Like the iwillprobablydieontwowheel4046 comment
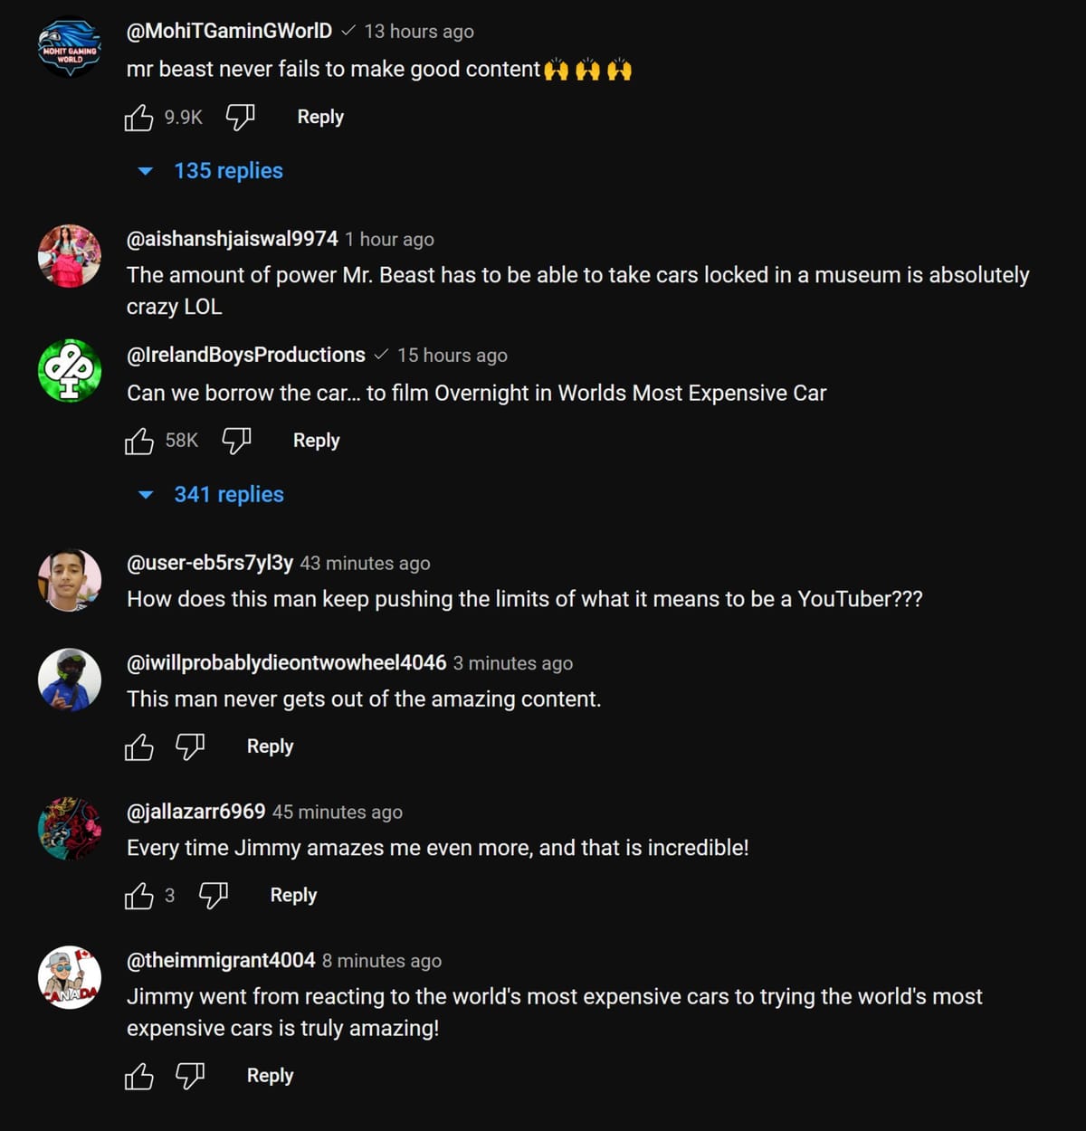The width and height of the screenshot is (1086, 1131). pos(139,747)
